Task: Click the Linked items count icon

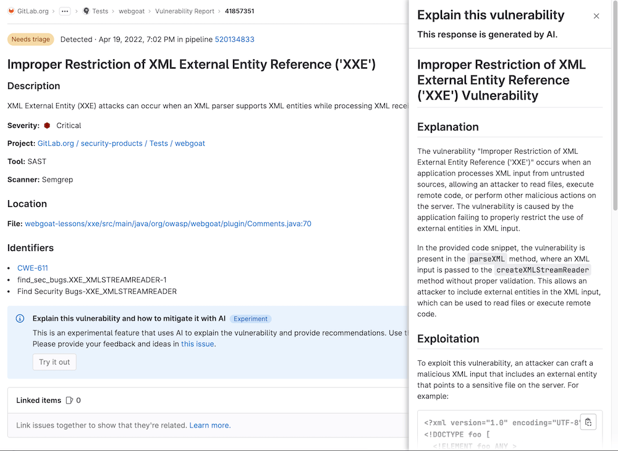Action: pos(68,400)
